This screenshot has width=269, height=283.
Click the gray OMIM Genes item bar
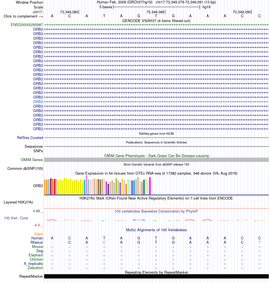(156, 160)
